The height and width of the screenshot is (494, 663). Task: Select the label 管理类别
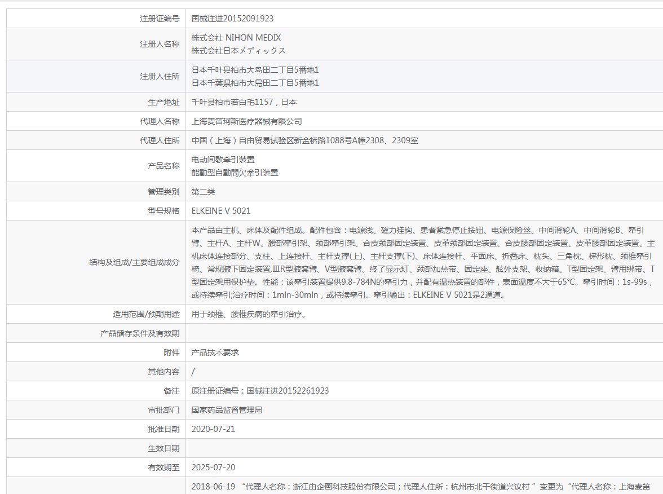pos(163,192)
